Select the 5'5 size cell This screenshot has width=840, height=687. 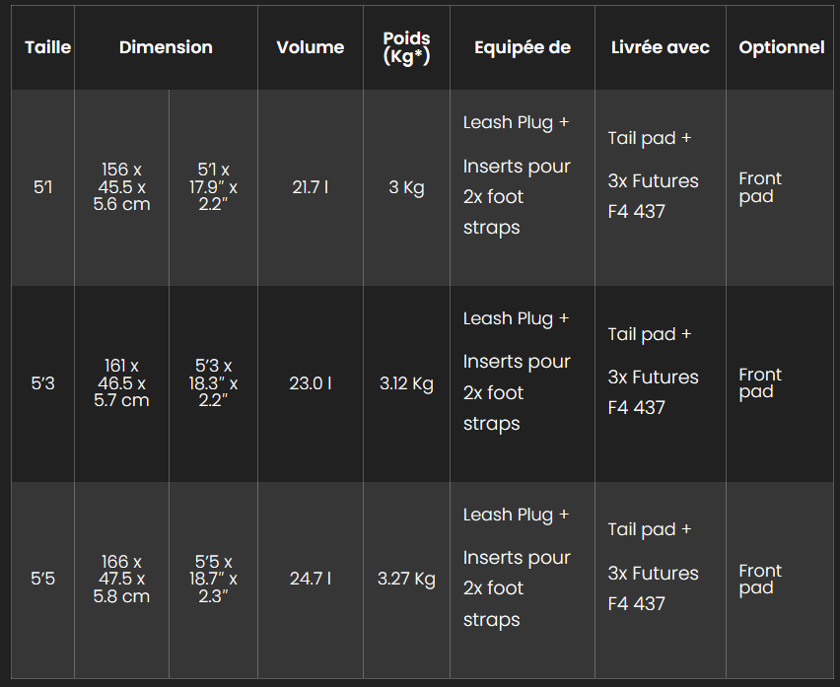click(x=43, y=579)
